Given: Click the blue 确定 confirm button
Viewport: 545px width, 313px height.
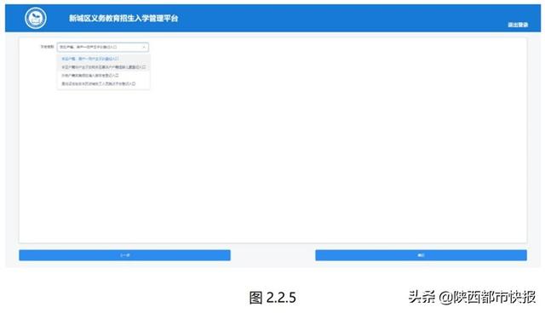Looking at the screenshot, I should point(421,255).
